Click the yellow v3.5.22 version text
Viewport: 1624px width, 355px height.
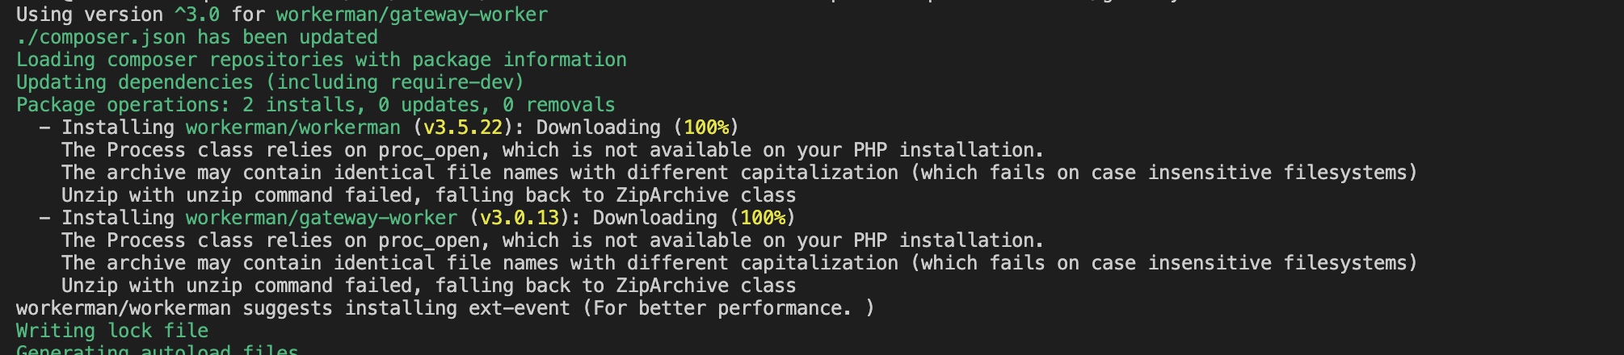point(463,127)
